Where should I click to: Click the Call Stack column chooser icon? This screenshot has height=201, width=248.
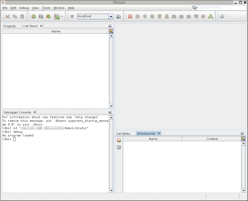[111, 31]
